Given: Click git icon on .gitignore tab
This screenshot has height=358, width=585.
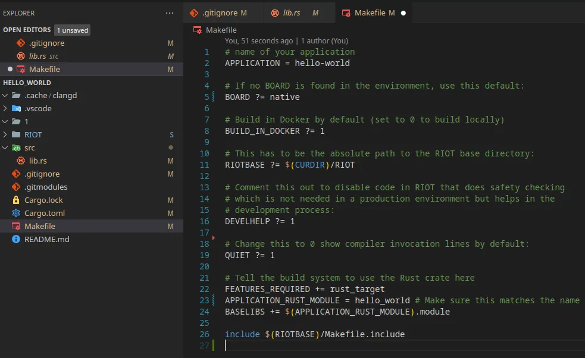Looking at the screenshot, I should (x=194, y=13).
